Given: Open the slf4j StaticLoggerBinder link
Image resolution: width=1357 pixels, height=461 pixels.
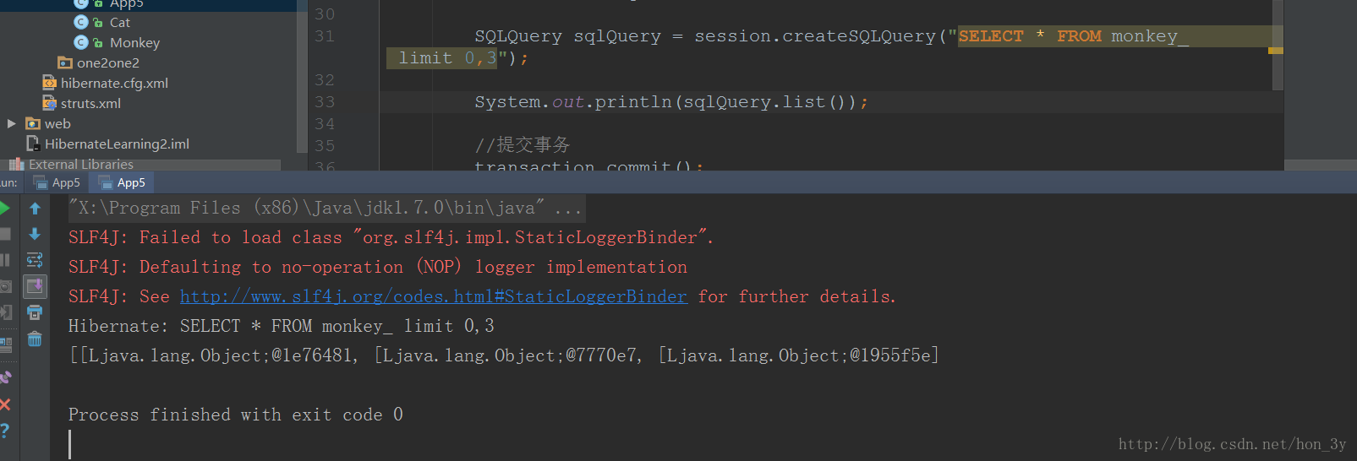Looking at the screenshot, I should click(x=434, y=296).
